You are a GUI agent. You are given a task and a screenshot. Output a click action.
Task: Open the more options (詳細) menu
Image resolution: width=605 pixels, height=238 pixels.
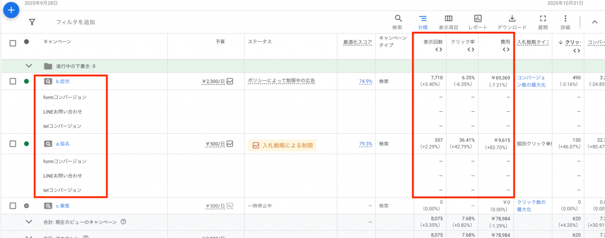(x=565, y=19)
